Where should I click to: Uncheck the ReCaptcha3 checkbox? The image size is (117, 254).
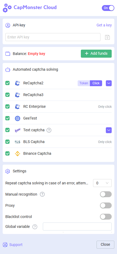[x=7, y=95]
